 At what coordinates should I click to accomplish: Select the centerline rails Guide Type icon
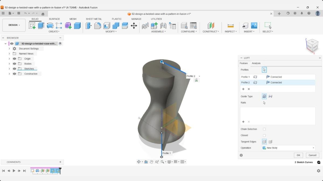point(270,96)
